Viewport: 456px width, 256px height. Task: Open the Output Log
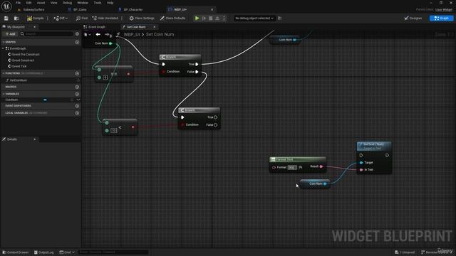[x=44, y=252]
